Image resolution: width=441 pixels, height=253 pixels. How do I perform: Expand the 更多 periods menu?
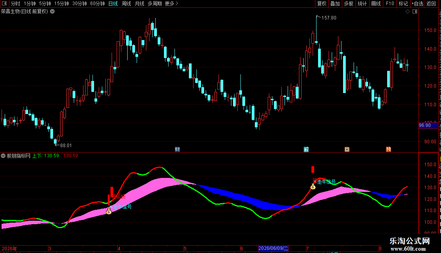tap(171, 4)
